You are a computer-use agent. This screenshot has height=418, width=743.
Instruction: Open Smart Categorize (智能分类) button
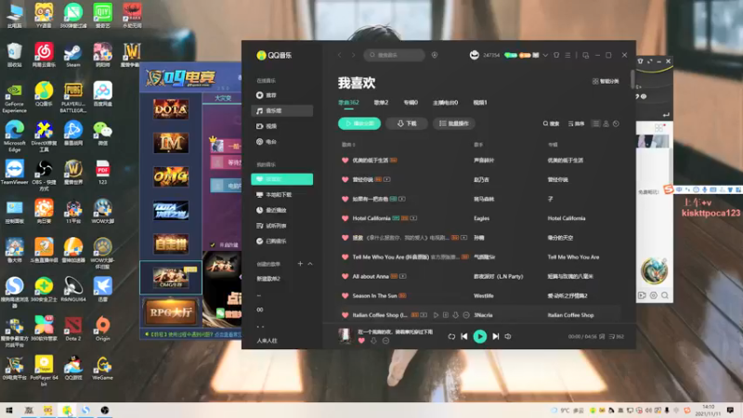[606, 81]
